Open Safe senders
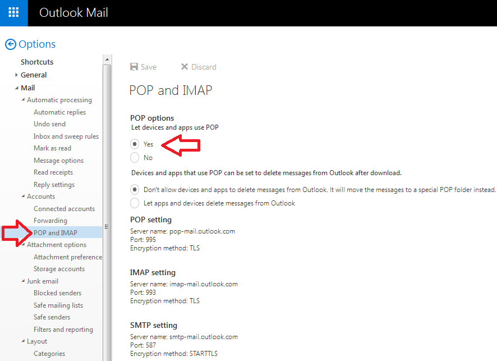This screenshot has width=497, height=361. point(52,317)
